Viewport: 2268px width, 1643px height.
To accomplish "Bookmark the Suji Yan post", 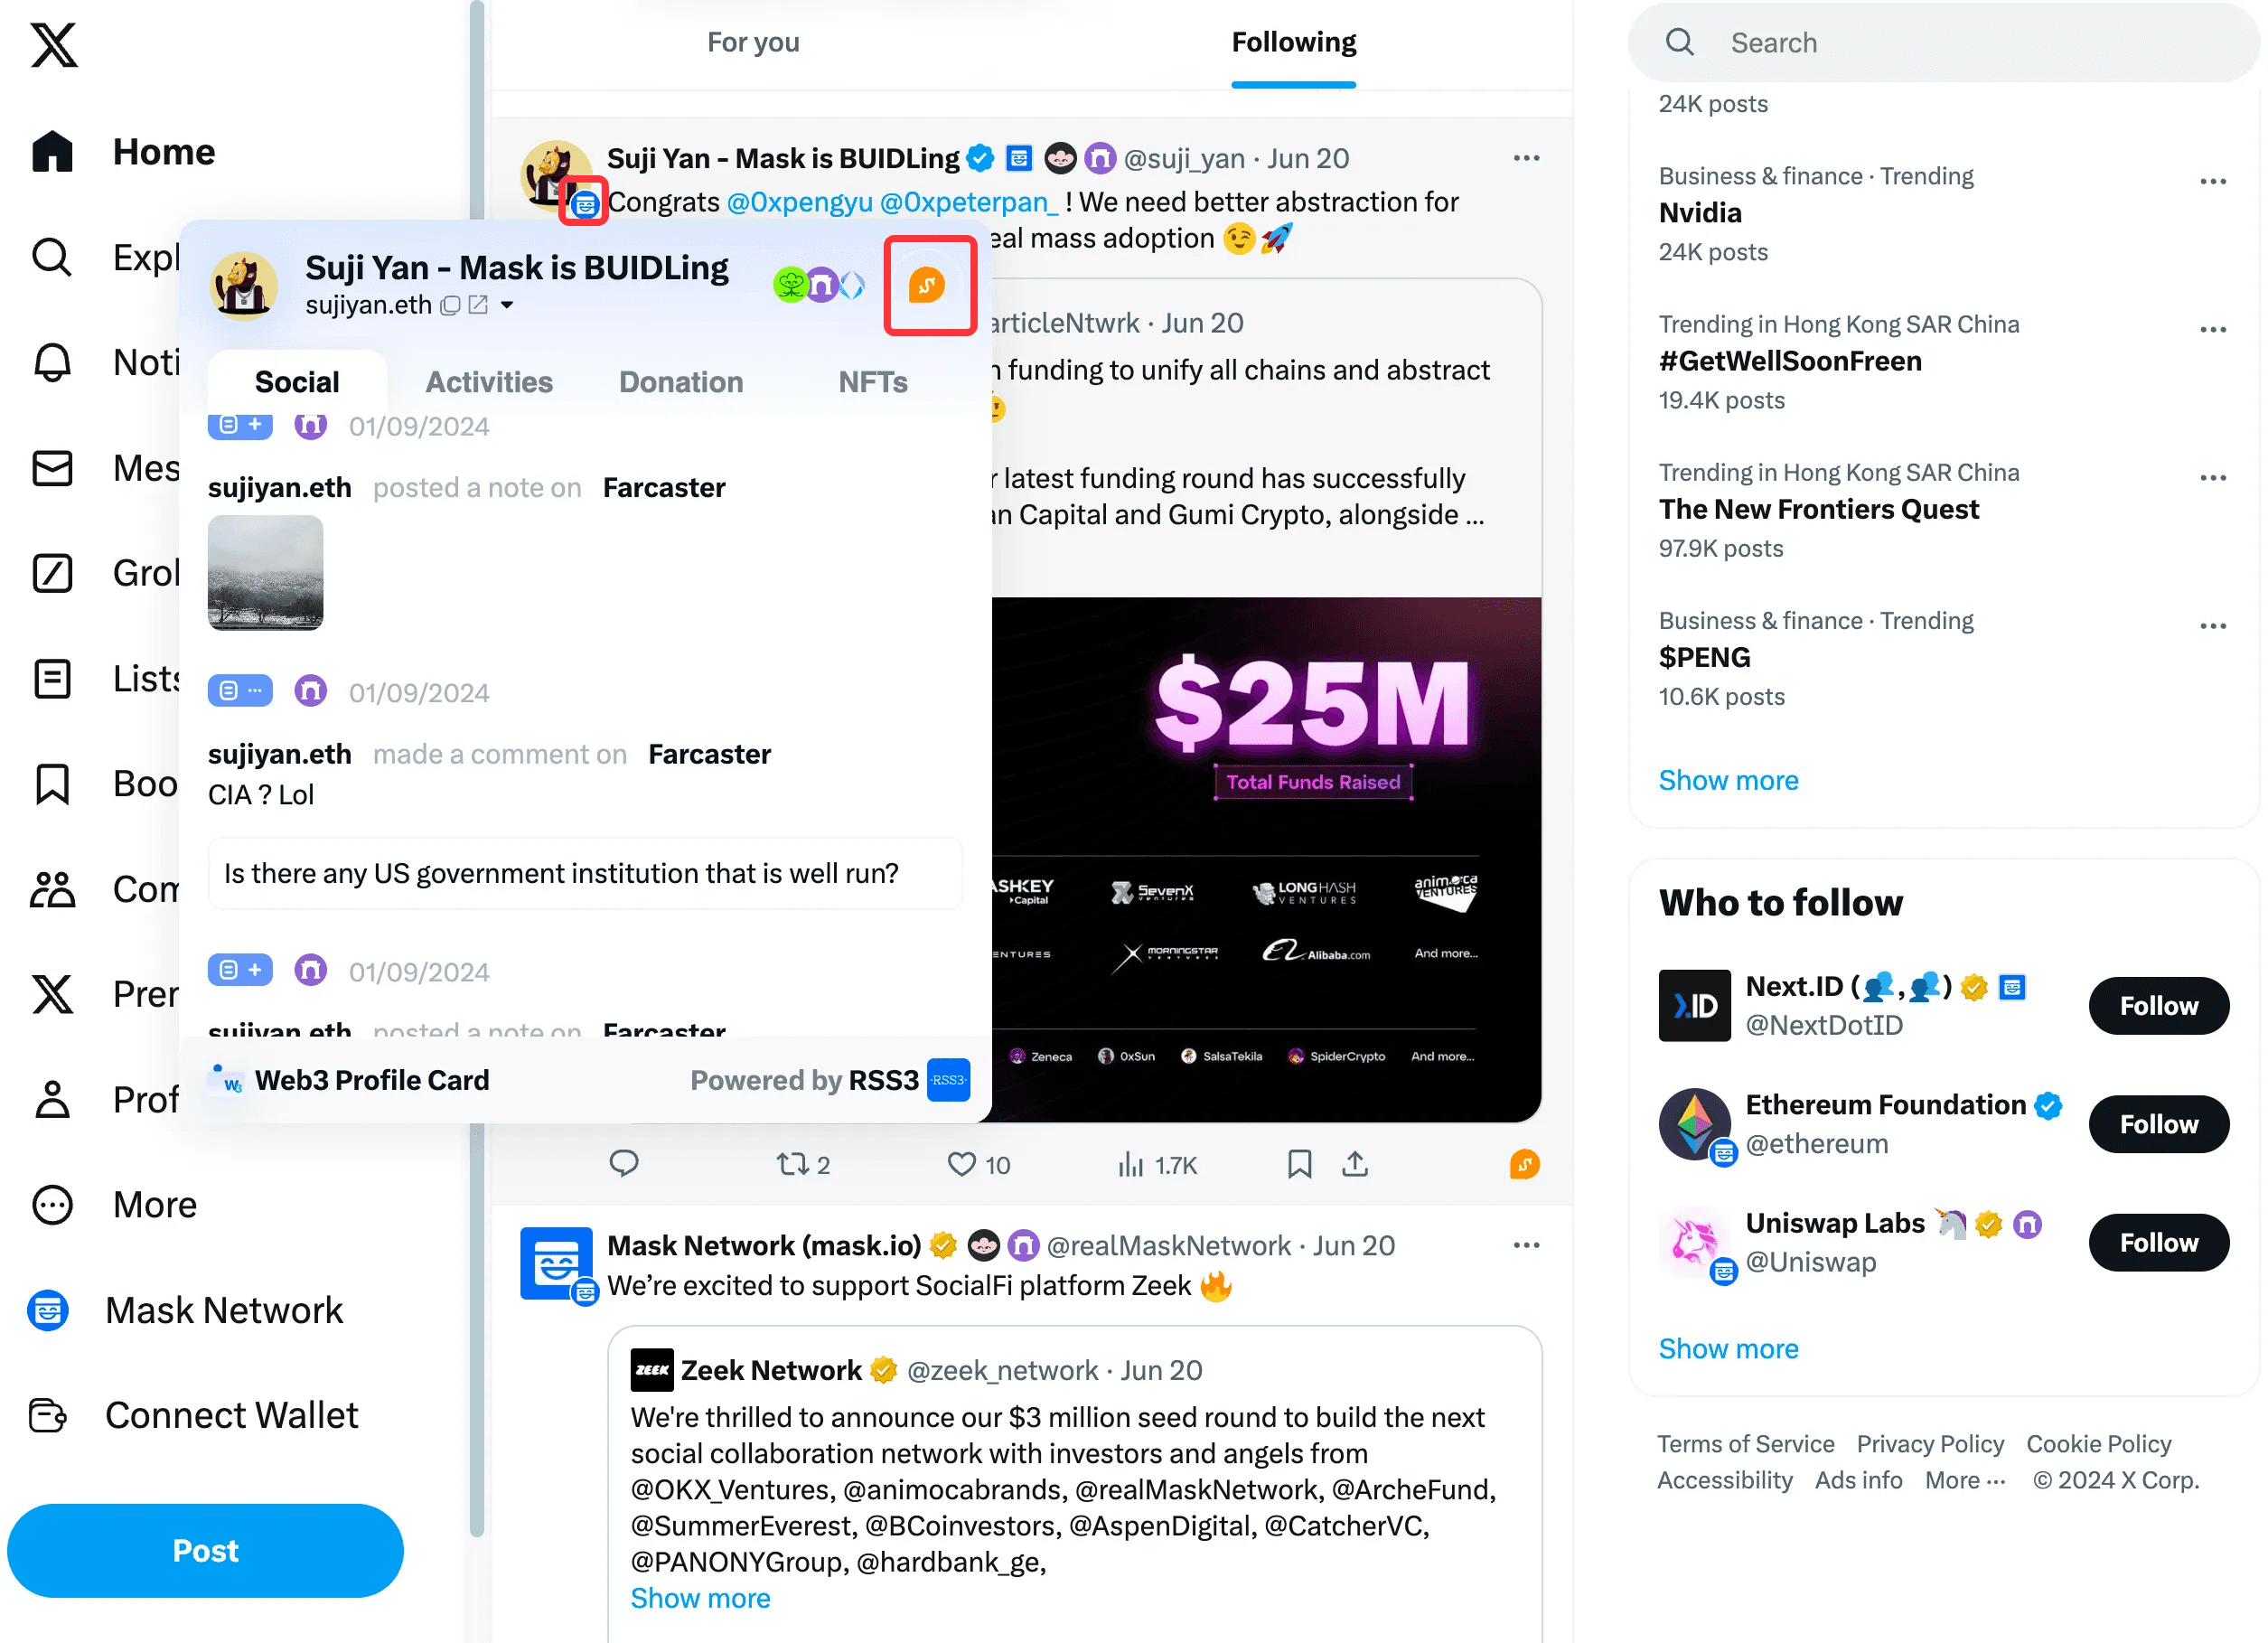I will (1302, 1165).
